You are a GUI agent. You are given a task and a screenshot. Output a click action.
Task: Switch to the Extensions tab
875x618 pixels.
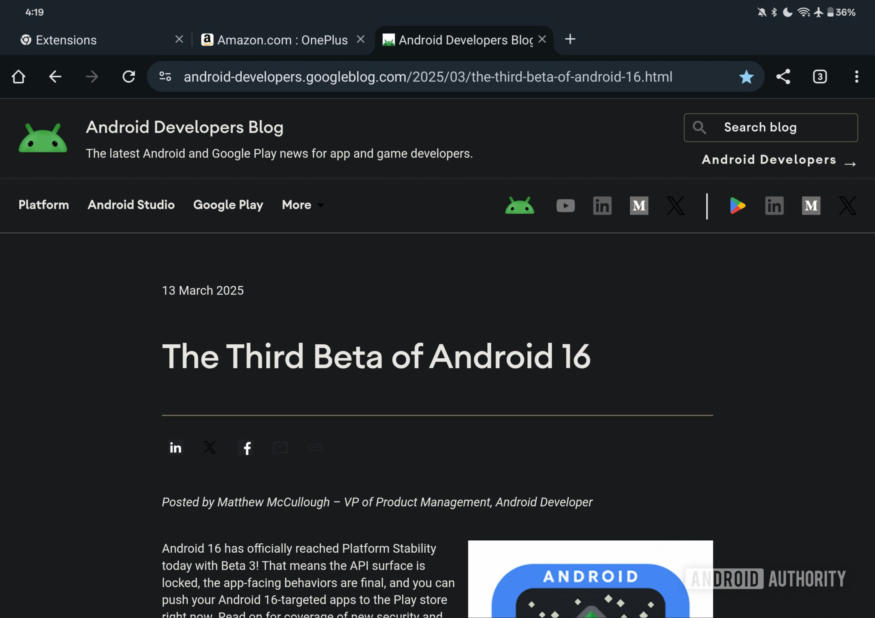(x=66, y=39)
